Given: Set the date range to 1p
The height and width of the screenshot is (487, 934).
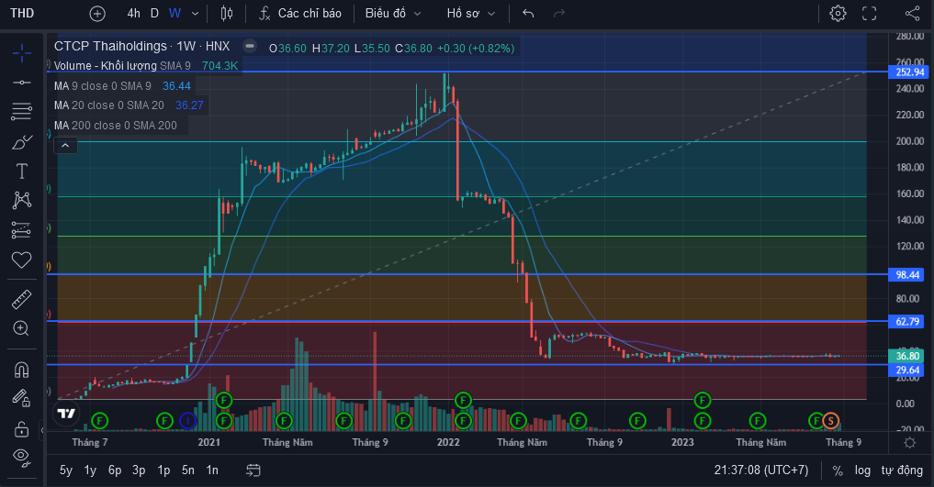Looking at the screenshot, I should point(163,470).
